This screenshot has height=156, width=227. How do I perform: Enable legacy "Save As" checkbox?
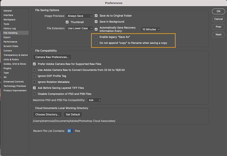[96, 37]
